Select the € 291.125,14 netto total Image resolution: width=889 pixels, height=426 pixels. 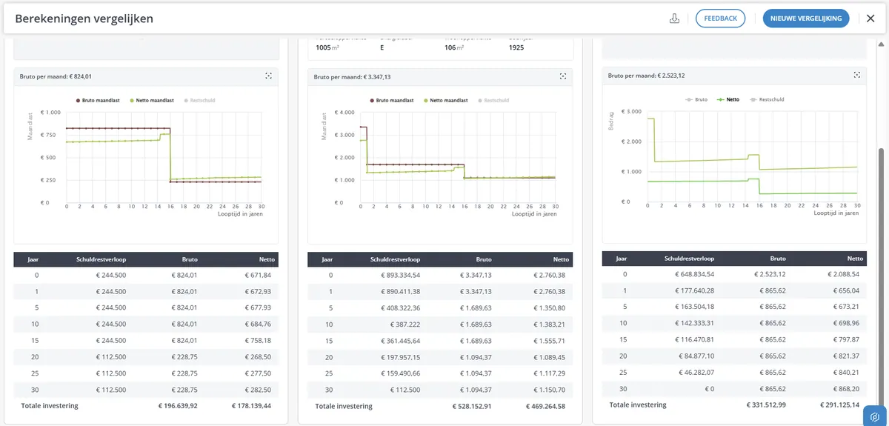coord(840,405)
